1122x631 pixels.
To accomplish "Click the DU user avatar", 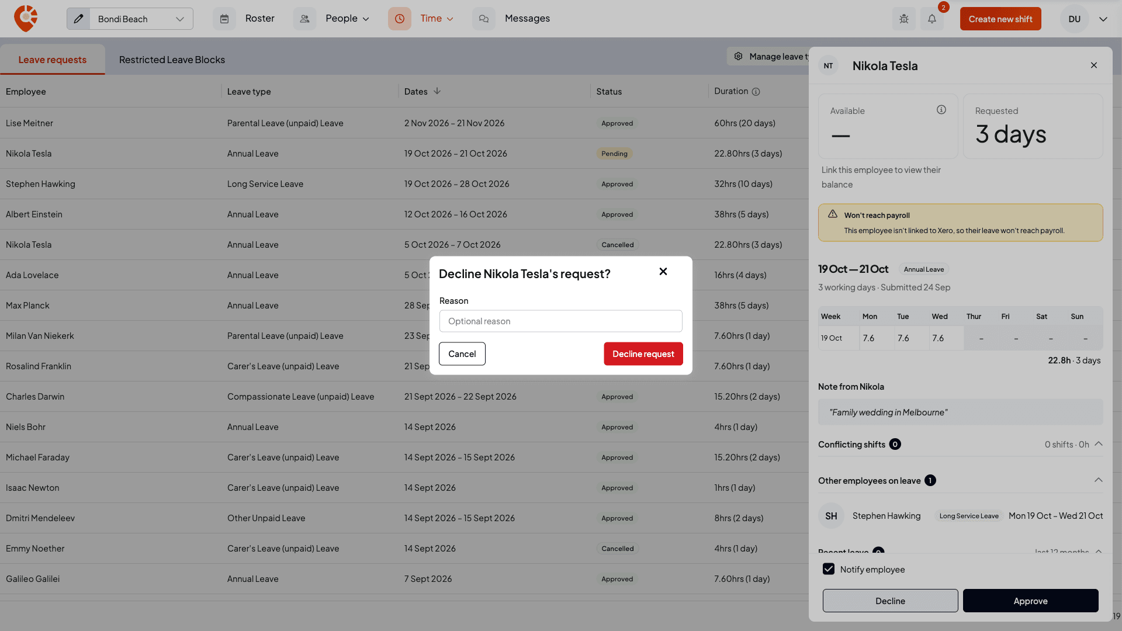I will [1075, 19].
